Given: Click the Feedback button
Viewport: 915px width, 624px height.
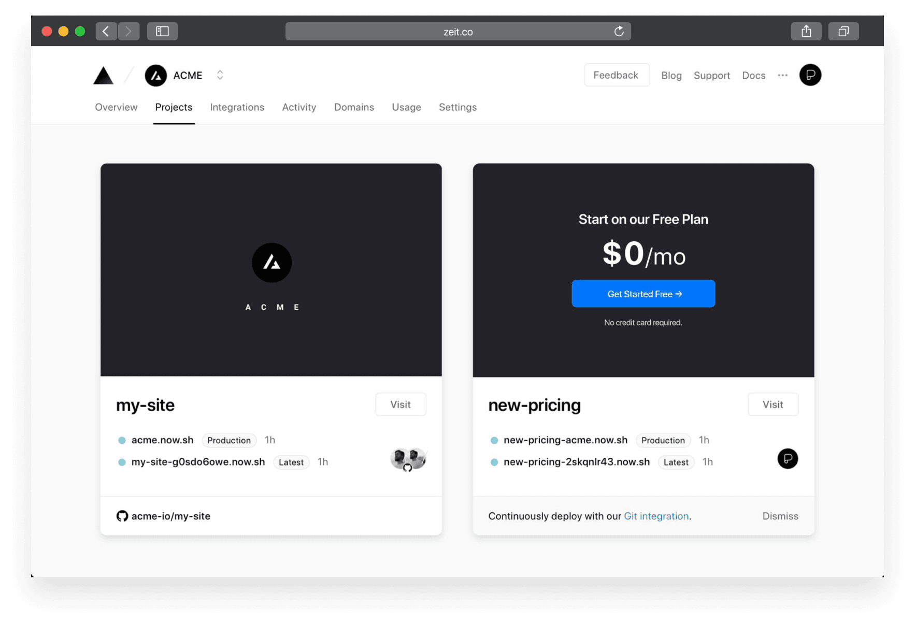Looking at the screenshot, I should (x=617, y=75).
